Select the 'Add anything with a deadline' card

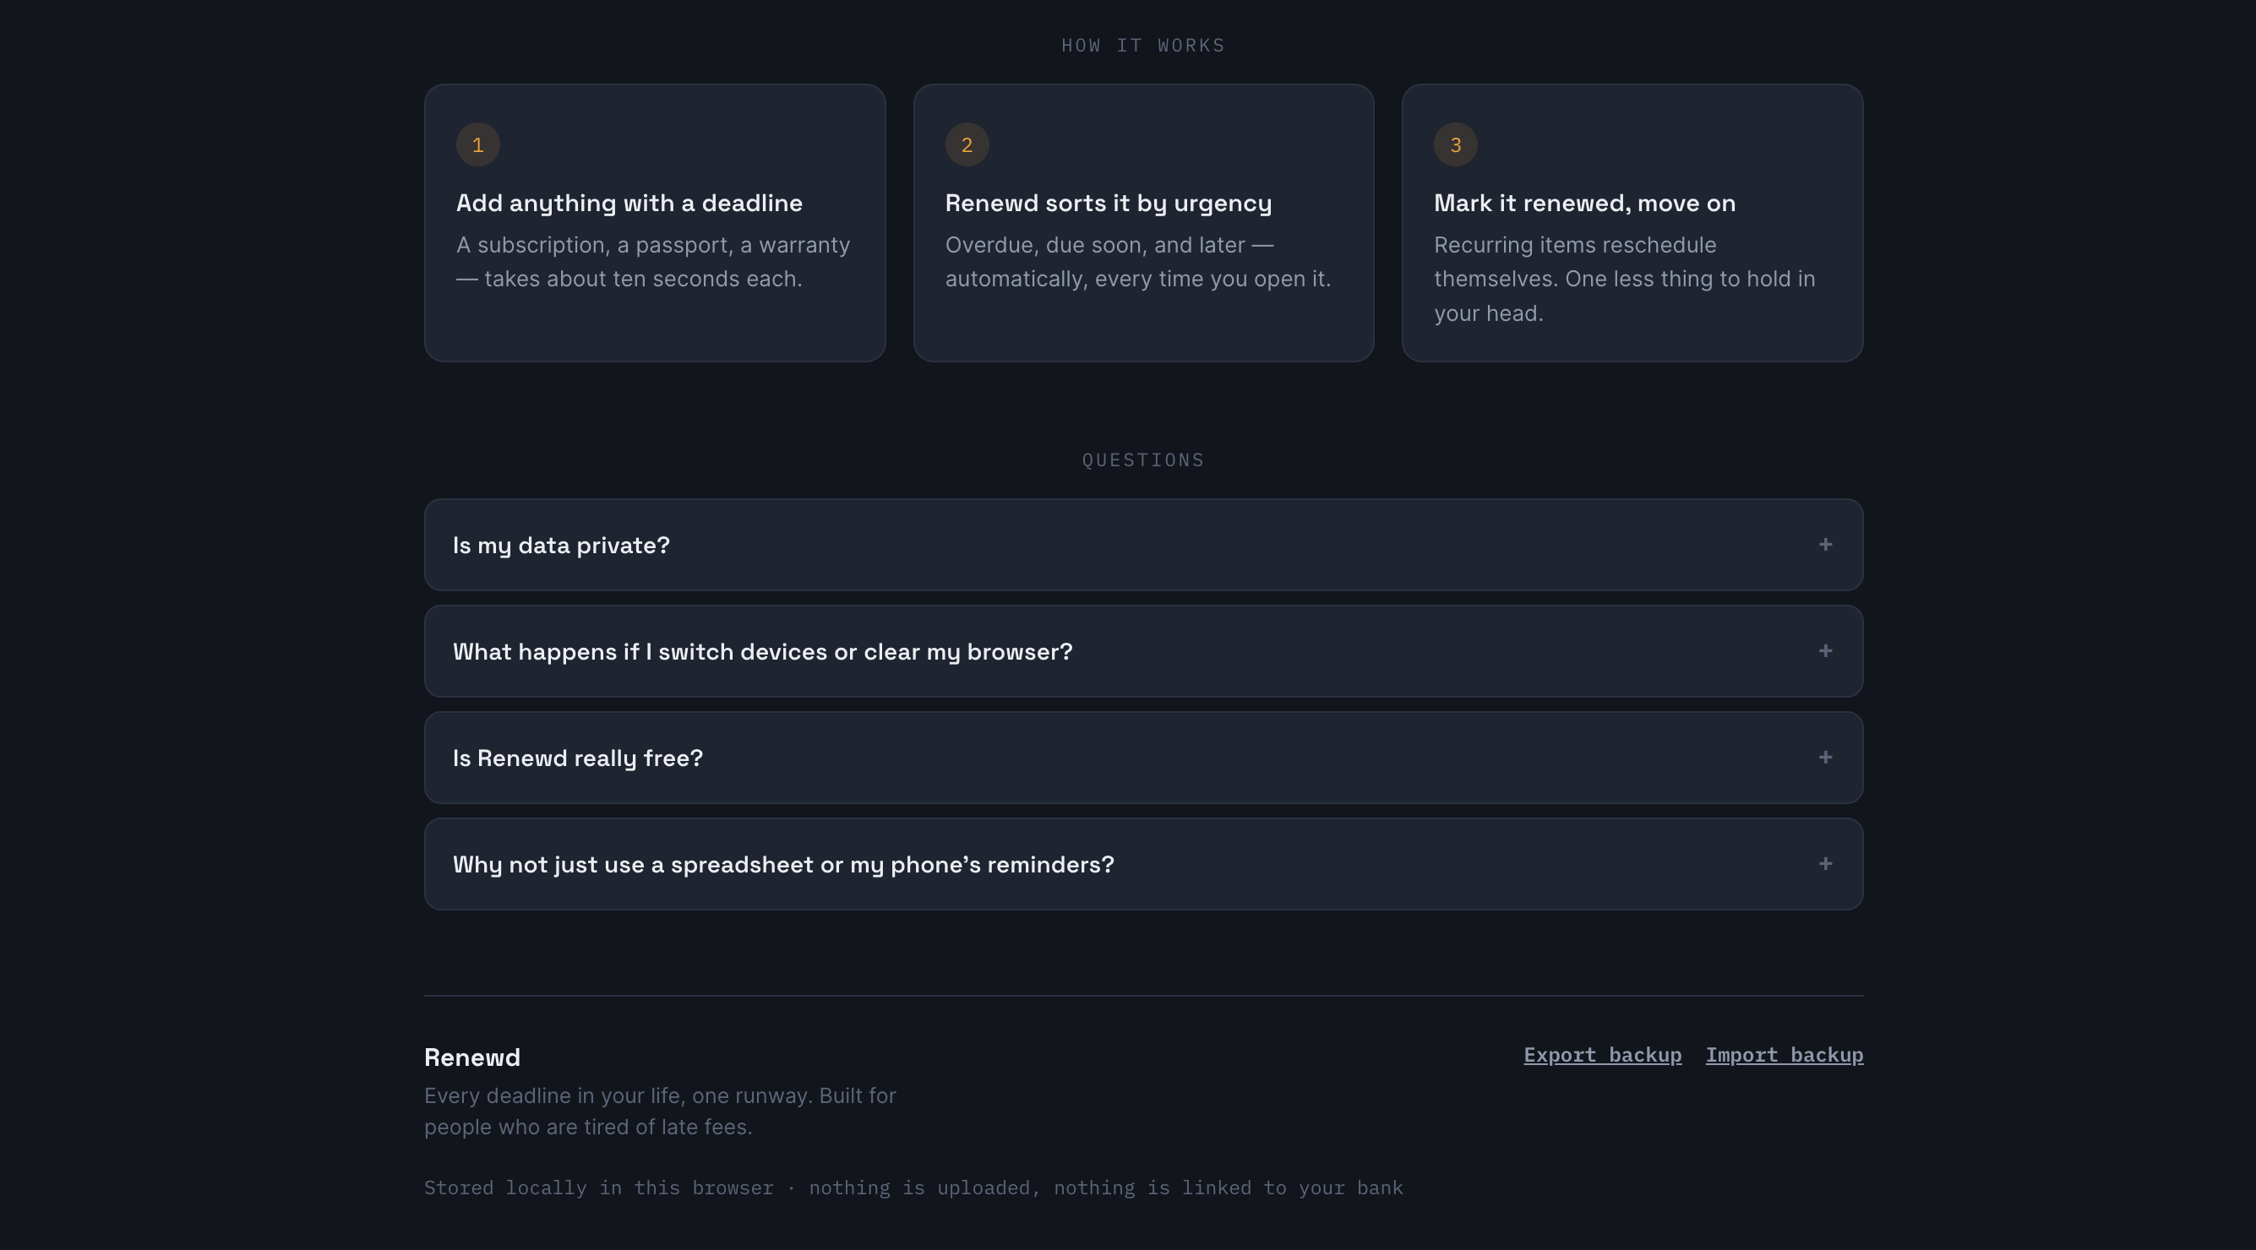tap(655, 222)
